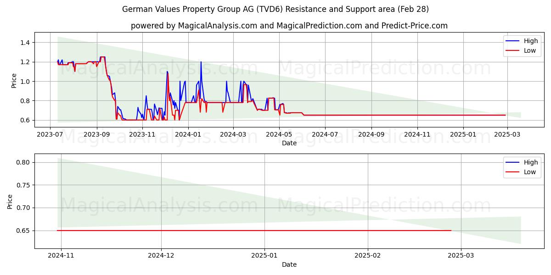551x275 pixels.
Task: Click the 0.75 y-axis tick label
Action: 24,185
